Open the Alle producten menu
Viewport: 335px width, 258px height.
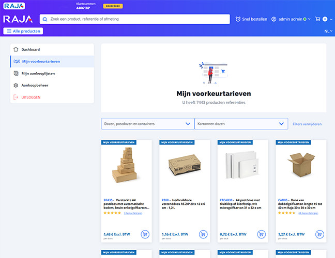pos(23,31)
